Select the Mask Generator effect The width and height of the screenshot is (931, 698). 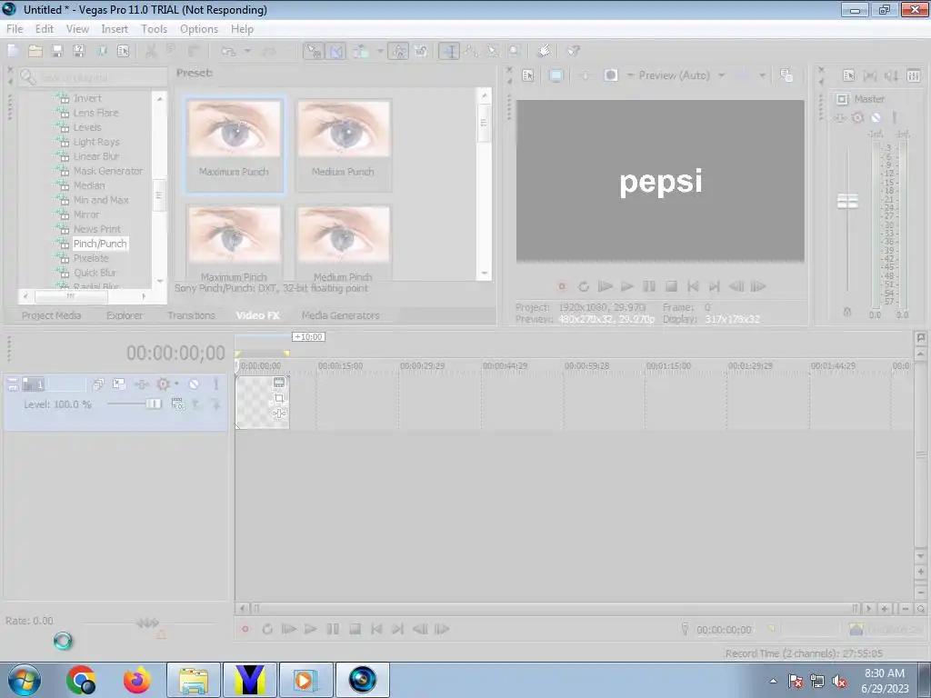click(108, 171)
